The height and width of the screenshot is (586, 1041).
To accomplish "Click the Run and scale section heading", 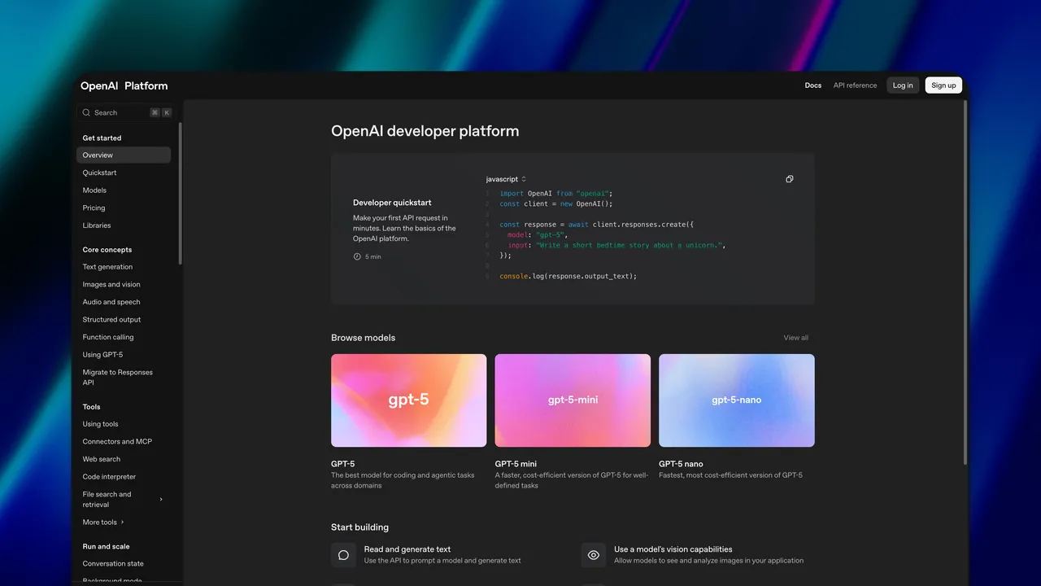I will [x=106, y=547].
